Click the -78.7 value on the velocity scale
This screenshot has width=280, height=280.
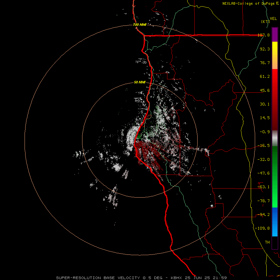click(264, 201)
